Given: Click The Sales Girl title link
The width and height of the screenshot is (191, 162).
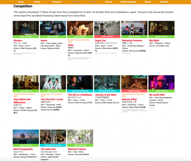Looking at the screenshot, I should [x=50, y=149].
